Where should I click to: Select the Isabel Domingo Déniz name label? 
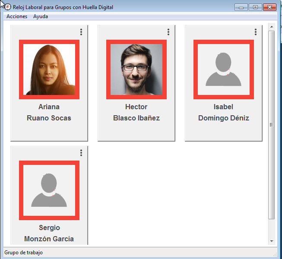[x=224, y=112]
